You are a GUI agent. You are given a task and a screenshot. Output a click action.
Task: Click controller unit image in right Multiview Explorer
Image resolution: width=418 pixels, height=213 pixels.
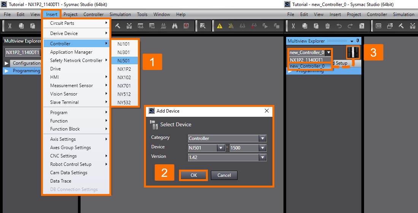[353, 52]
